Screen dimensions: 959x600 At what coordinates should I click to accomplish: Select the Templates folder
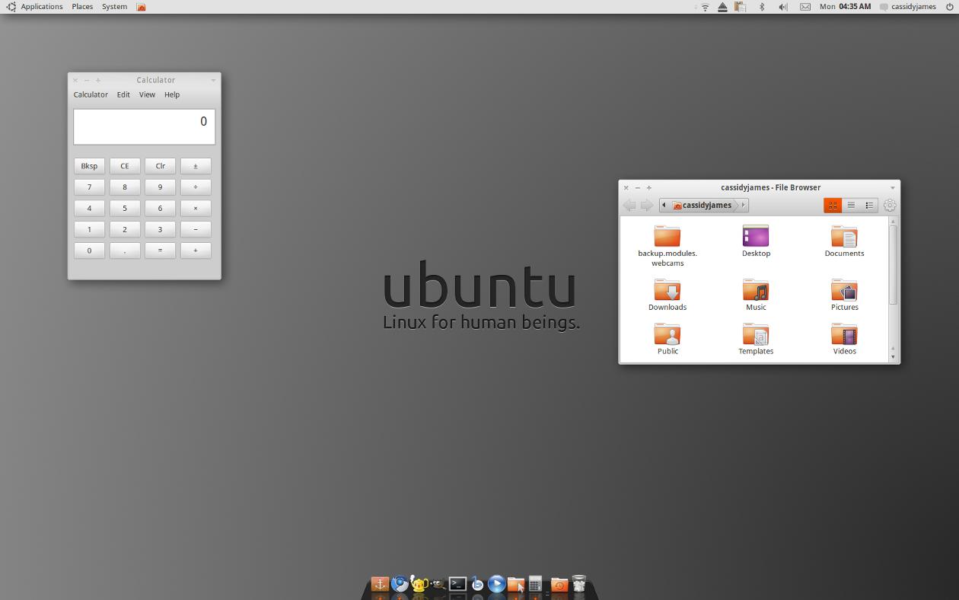click(756, 339)
